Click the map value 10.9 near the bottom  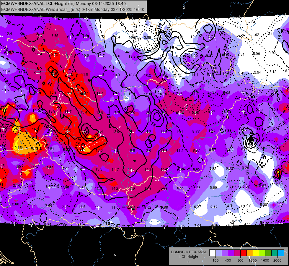click(x=164, y=226)
